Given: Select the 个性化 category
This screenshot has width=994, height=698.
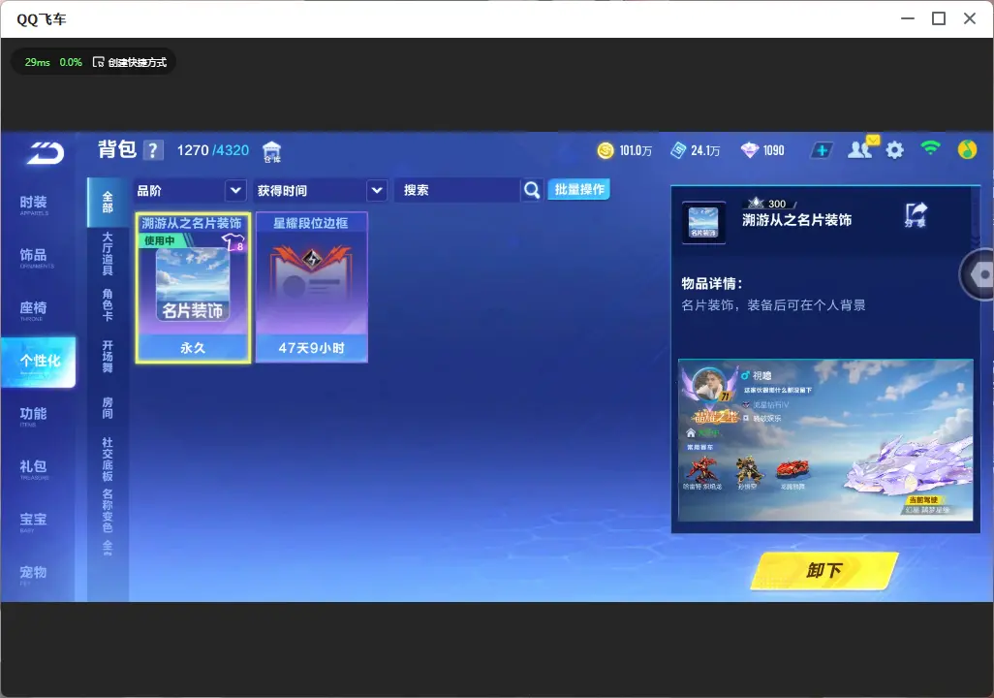Looking at the screenshot, I should [39, 362].
